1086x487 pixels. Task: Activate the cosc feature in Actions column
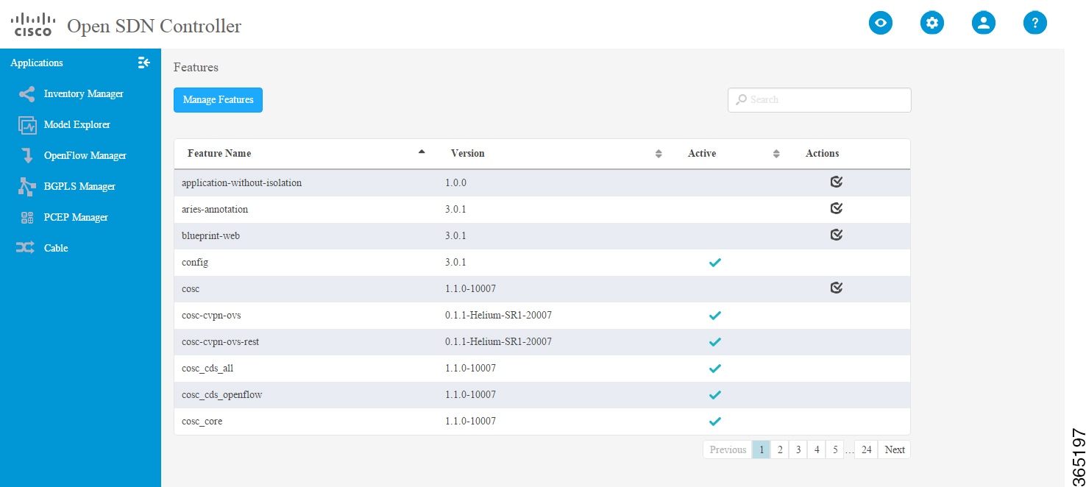click(x=837, y=288)
